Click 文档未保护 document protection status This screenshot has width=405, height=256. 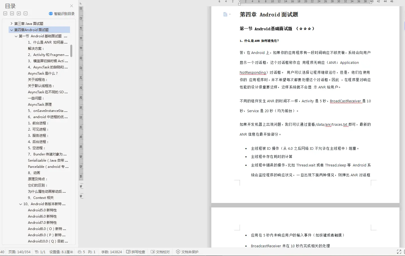point(187,252)
